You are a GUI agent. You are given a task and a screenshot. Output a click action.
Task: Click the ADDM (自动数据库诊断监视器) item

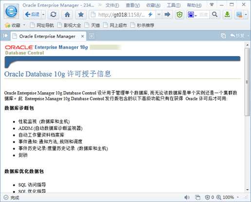tap(51, 128)
